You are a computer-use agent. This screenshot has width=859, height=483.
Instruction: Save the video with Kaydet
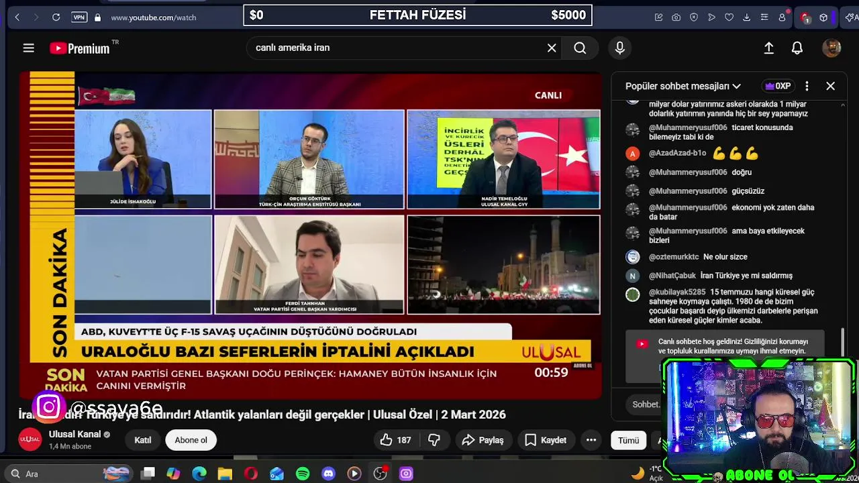(x=546, y=440)
